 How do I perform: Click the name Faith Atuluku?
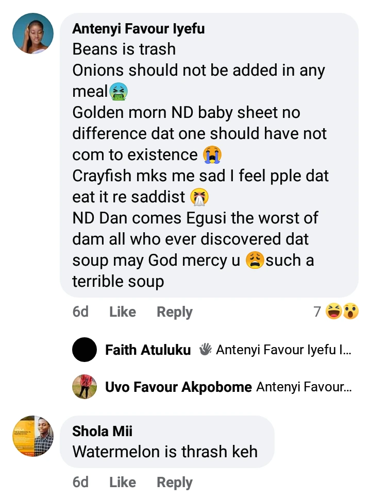[148, 350]
